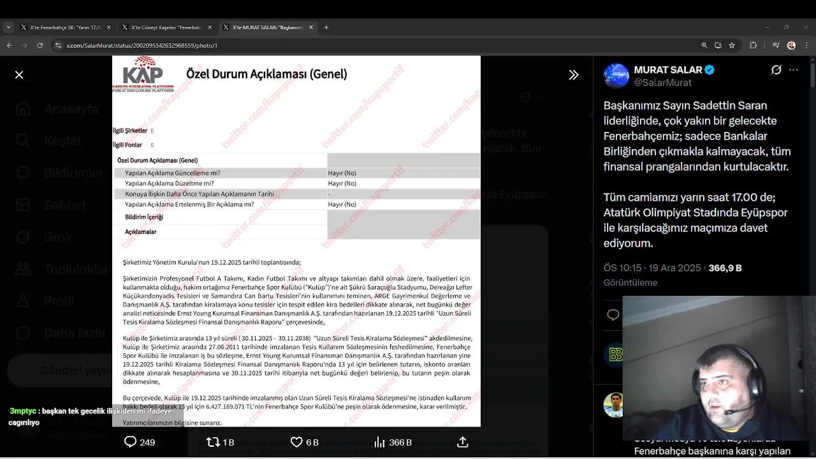Click the zoom magnifier icon in address bar
816x459 pixels.
(704, 45)
